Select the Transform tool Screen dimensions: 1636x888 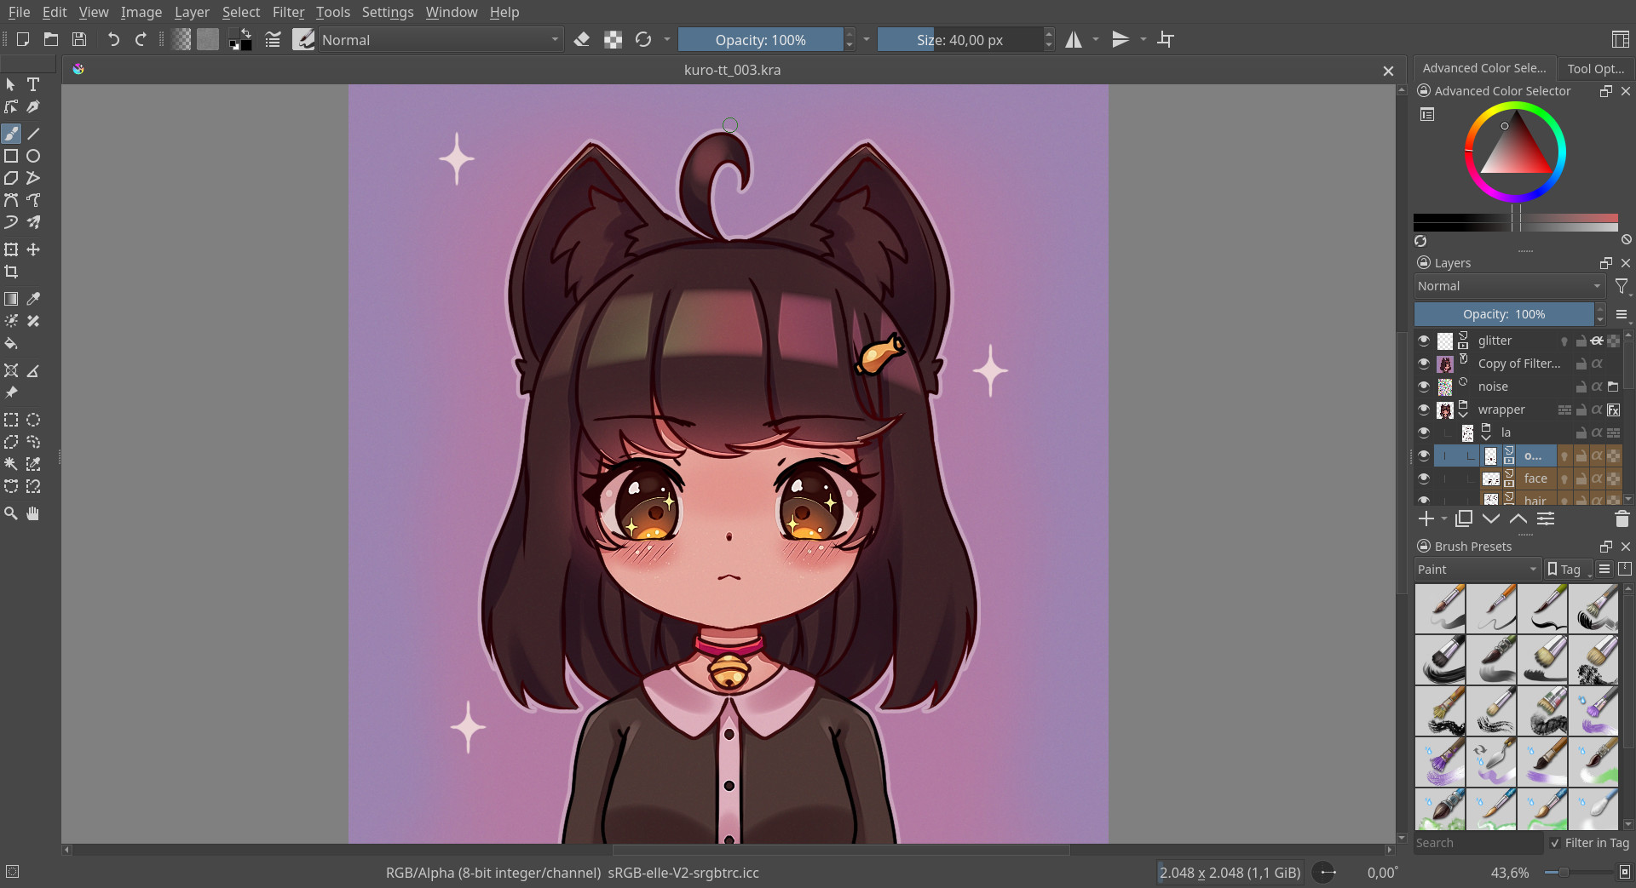point(11,249)
